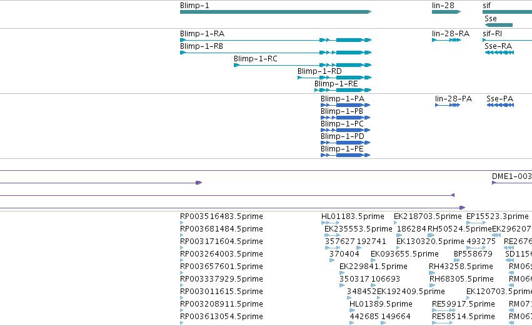Click the Sse gene feature
The width and height of the screenshot is (532, 326).
tap(499, 25)
